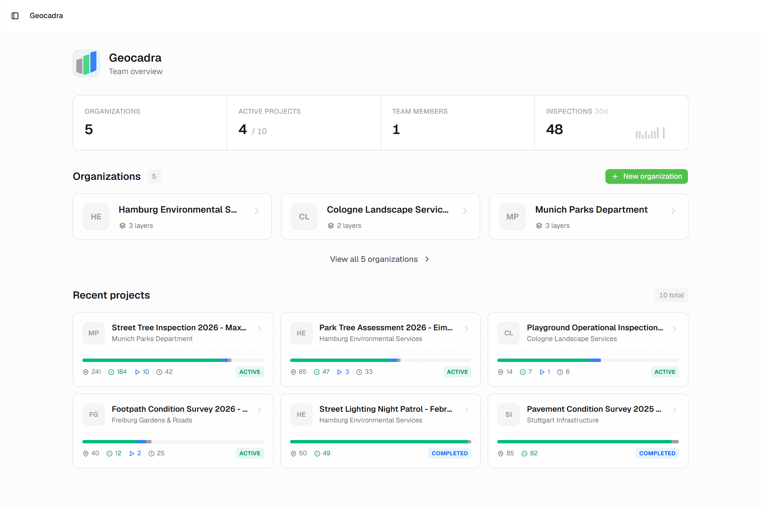
Task: Click SI avatar on Pavement Condition Survey card
Action: pos(509,415)
